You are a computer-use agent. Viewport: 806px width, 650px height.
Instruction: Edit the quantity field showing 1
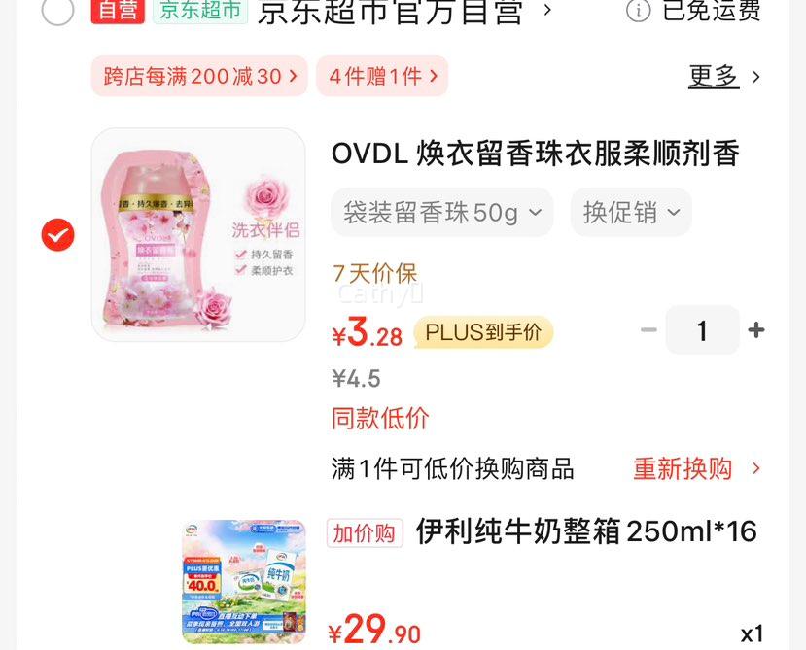pyautogui.click(x=702, y=330)
